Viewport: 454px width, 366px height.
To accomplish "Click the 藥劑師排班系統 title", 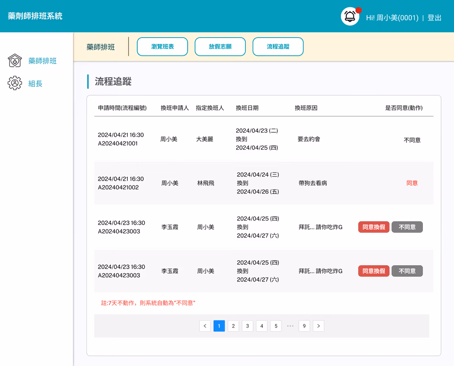I will point(35,16).
